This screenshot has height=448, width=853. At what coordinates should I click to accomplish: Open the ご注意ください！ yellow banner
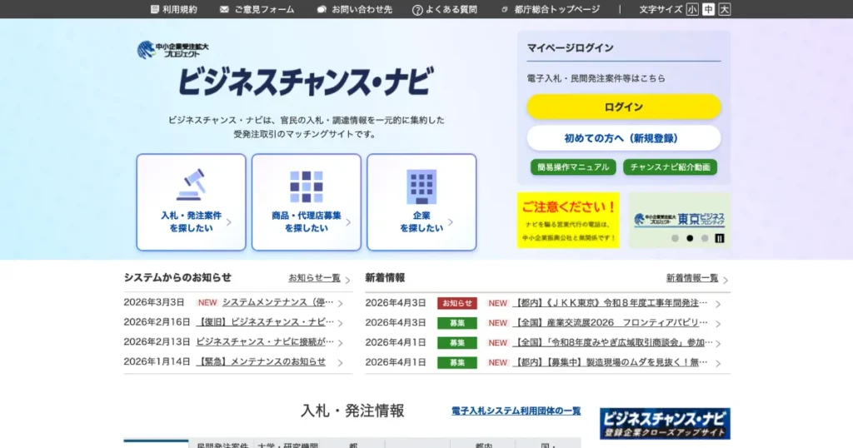[x=568, y=220]
